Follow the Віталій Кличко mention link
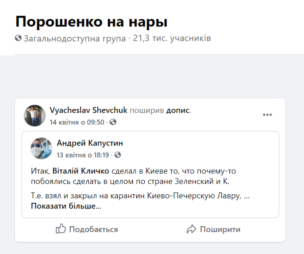Viewport: 304px width, 254px height. point(81,171)
